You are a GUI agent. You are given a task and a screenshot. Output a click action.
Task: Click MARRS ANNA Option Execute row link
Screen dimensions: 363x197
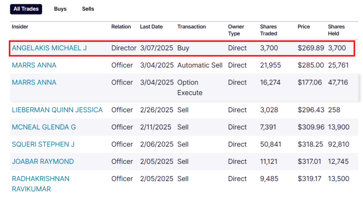34,82
